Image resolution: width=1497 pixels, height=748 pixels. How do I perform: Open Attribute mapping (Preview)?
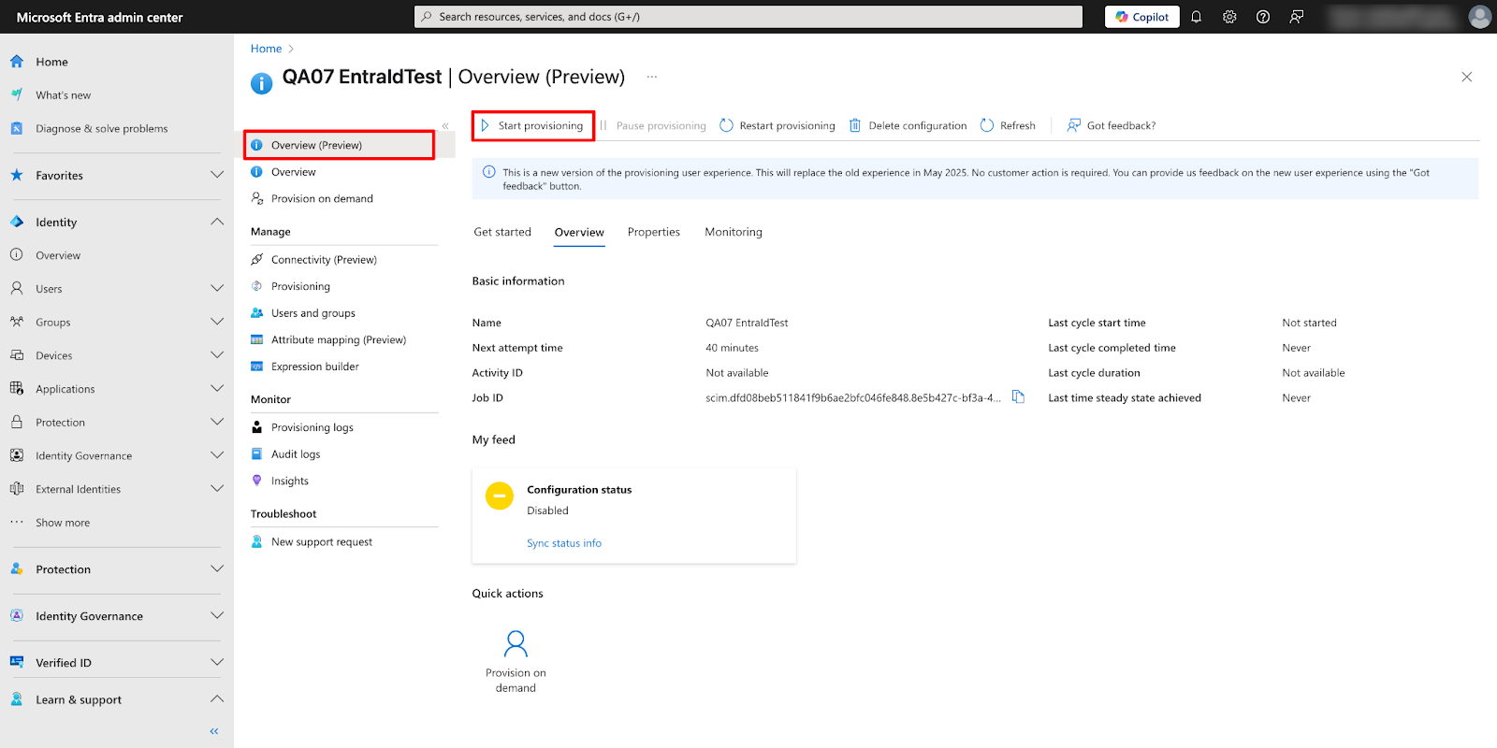[x=339, y=340]
